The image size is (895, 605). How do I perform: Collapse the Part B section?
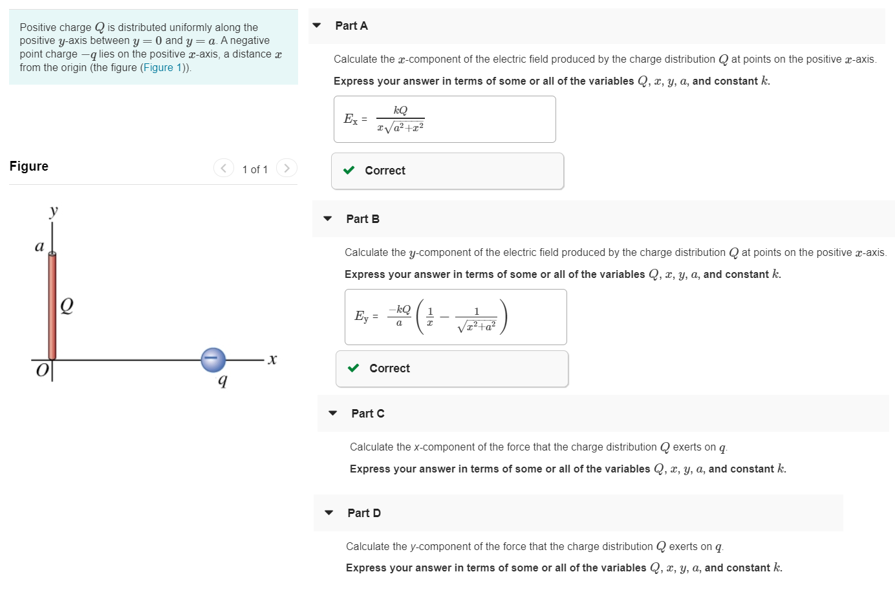(328, 218)
